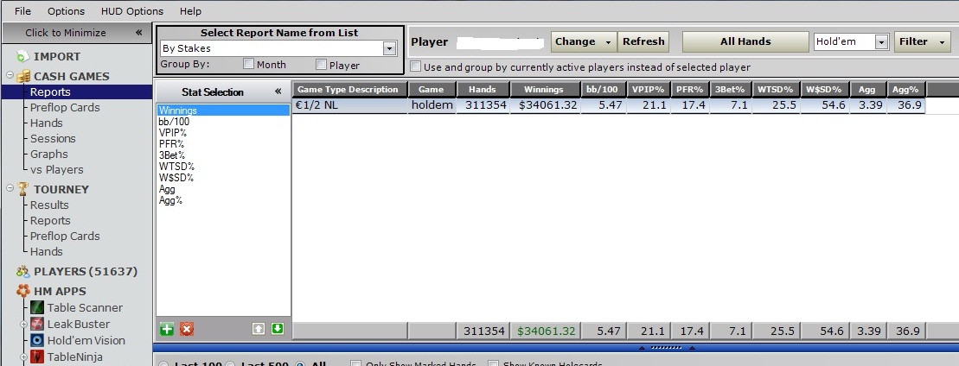The height and width of the screenshot is (366, 959).
Task: Open Hold'em Vision app icon
Action: 36,340
